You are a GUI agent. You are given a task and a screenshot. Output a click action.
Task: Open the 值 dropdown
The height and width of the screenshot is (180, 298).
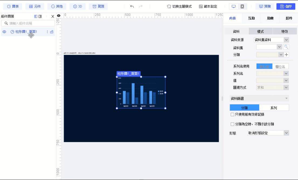[273, 81]
